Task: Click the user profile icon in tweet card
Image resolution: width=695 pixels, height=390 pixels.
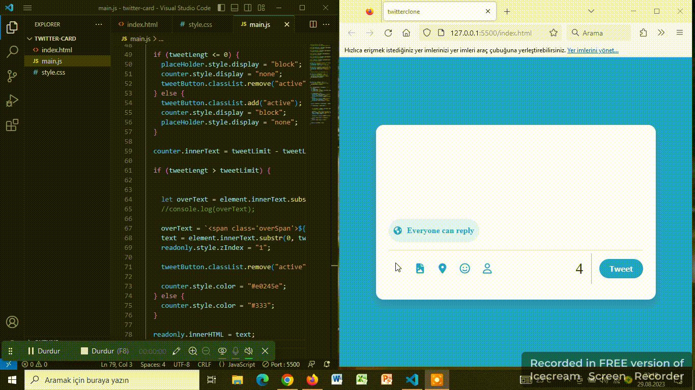Action: [487, 269]
